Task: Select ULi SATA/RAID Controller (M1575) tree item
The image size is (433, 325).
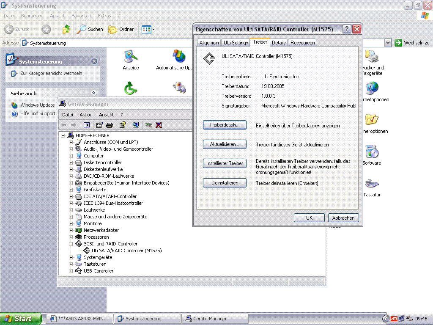Action: point(126,251)
